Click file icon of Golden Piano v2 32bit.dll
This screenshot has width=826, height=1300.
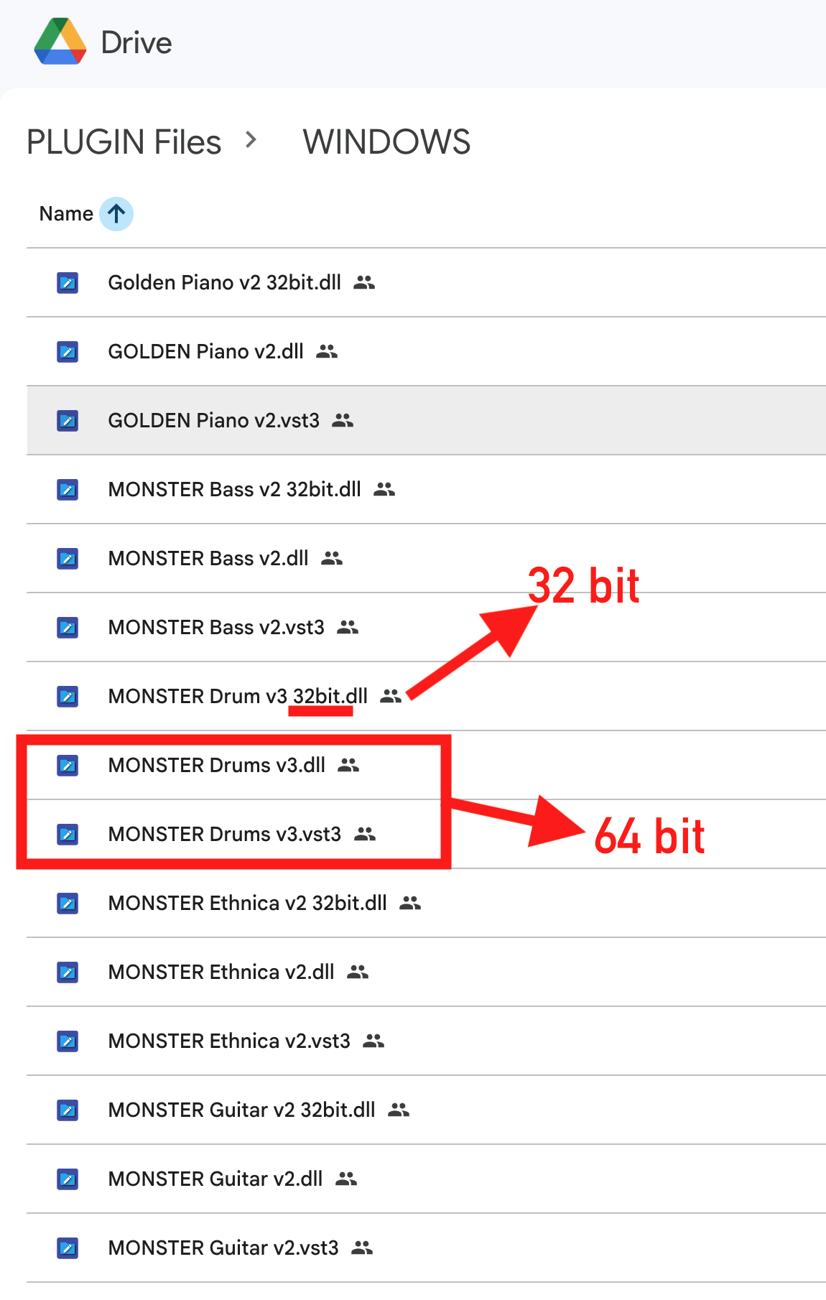click(x=68, y=282)
